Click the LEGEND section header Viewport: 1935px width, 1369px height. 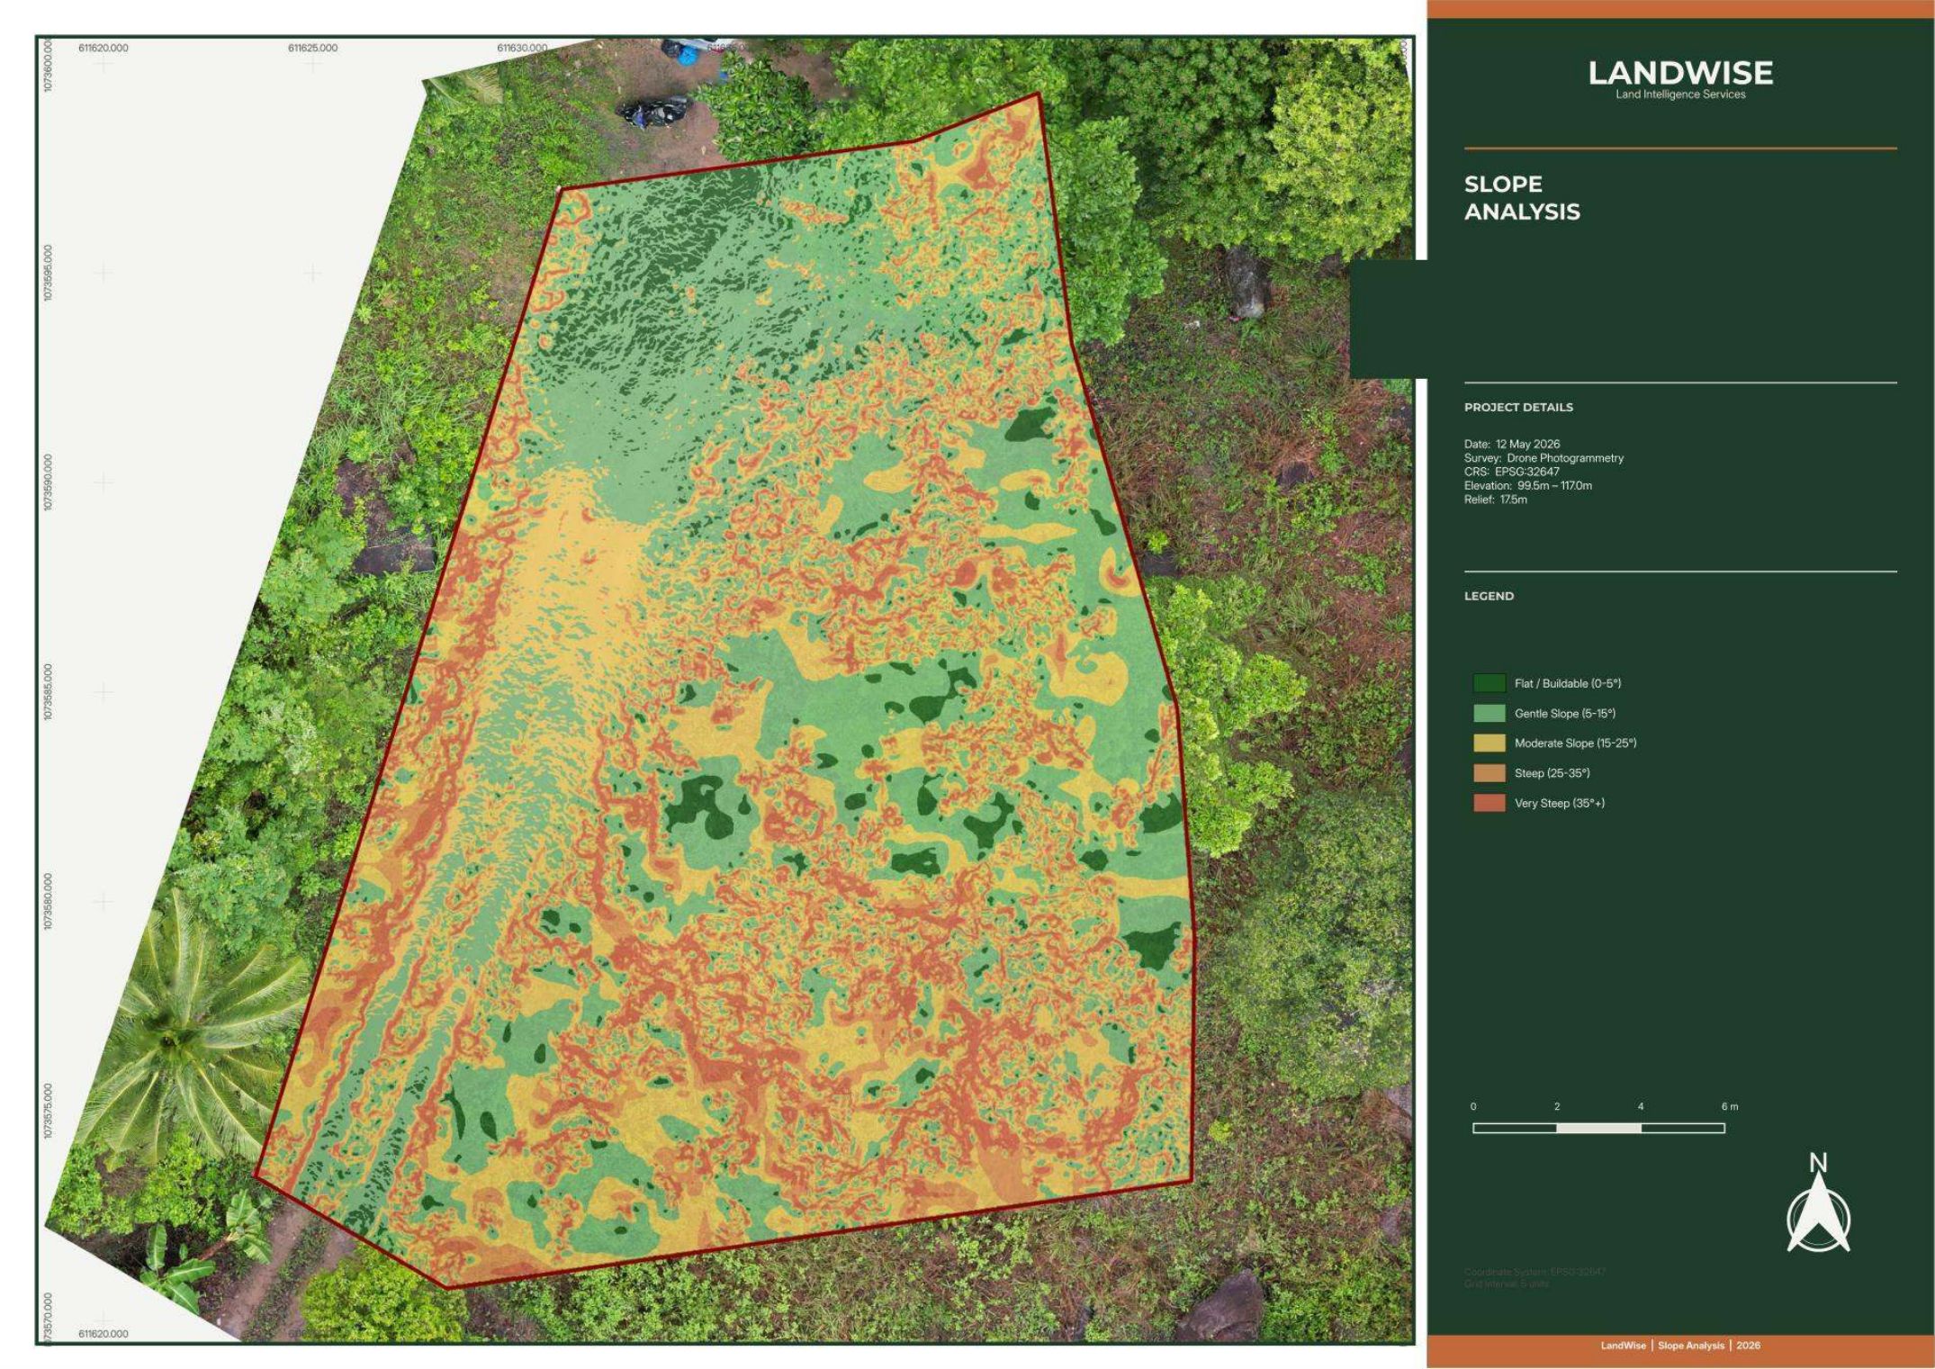1489,596
